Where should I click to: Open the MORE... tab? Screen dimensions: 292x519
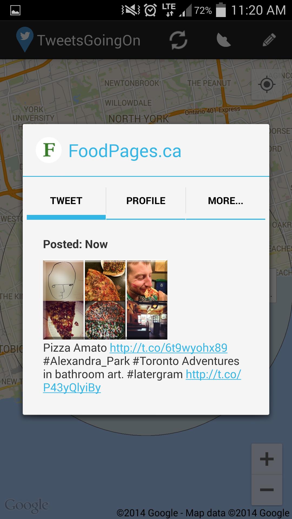click(x=225, y=201)
